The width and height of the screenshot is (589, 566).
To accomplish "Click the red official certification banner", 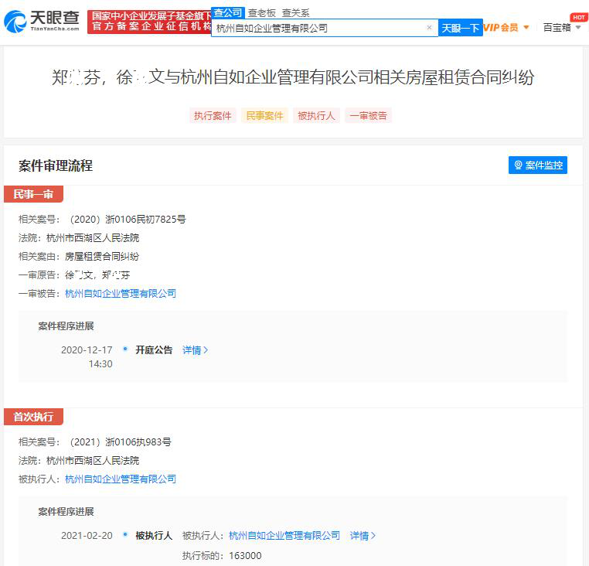I will click(x=150, y=22).
